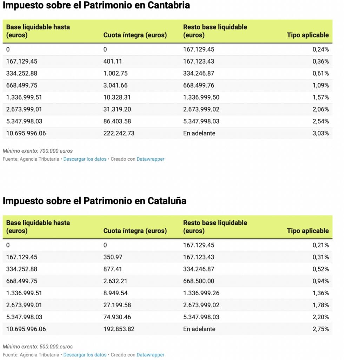Click the 192.853.82 cuota cell
The height and width of the screenshot is (360, 344).
[x=119, y=329]
